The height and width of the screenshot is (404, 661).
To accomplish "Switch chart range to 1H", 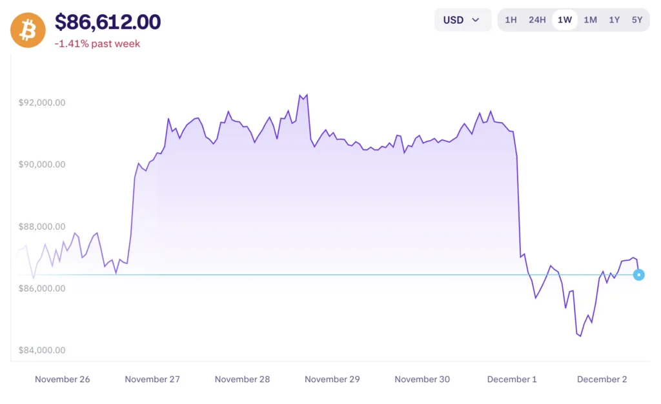I will pyautogui.click(x=511, y=20).
